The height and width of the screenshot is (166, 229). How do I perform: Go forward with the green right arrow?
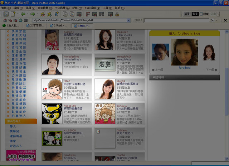coord(33,14)
